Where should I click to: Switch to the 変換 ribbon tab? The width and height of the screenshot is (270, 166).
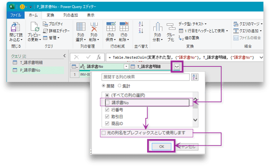point(50,15)
